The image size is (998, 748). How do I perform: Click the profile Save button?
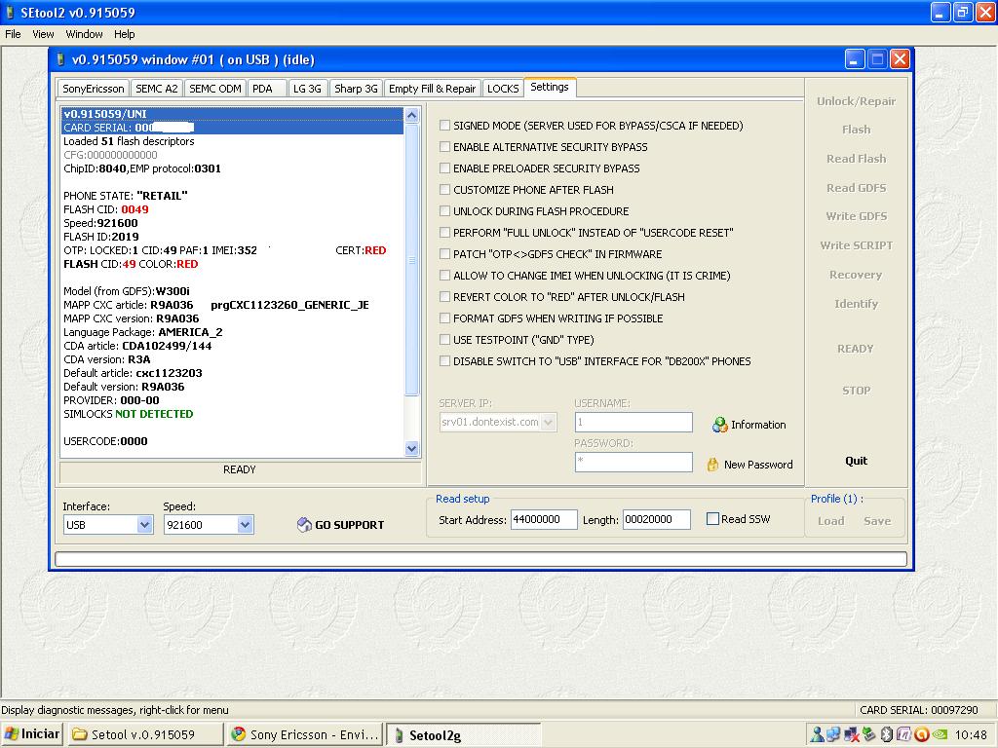(x=877, y=521)
